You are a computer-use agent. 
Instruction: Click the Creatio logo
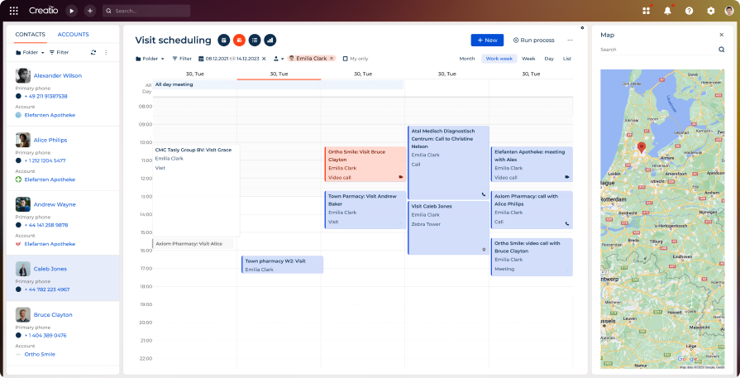point(44,11)
